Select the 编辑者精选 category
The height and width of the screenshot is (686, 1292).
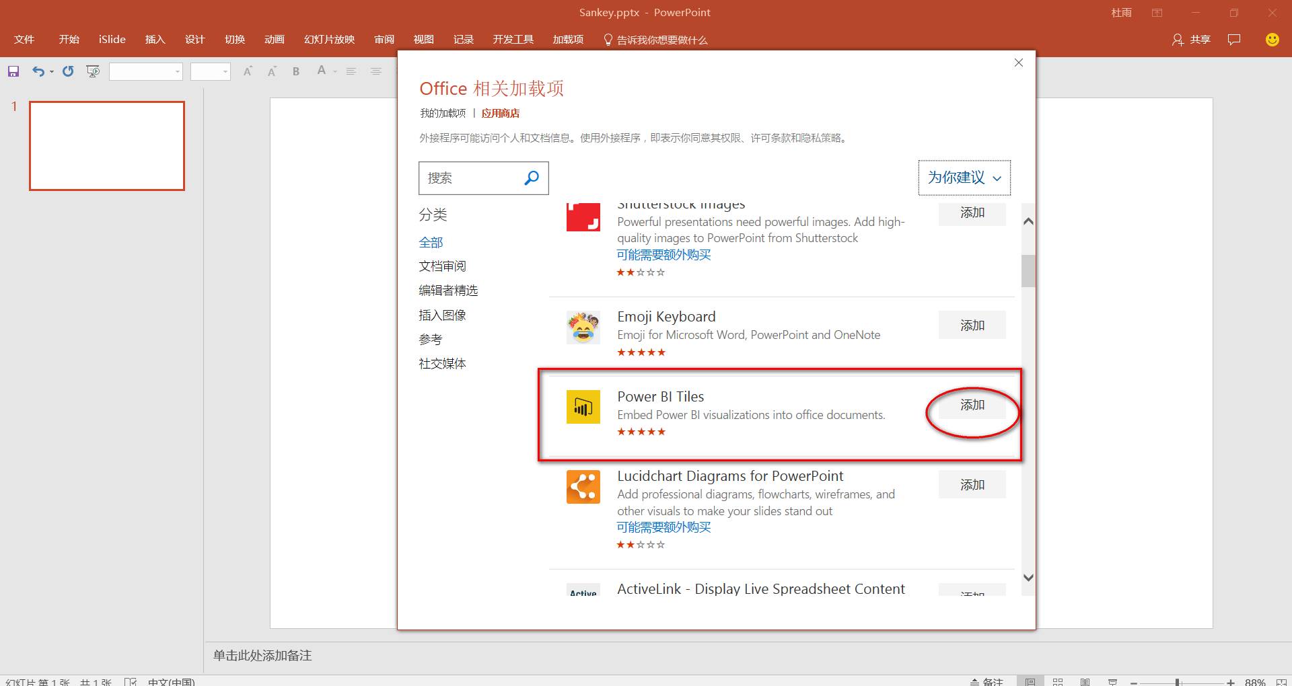coord(448,291)
